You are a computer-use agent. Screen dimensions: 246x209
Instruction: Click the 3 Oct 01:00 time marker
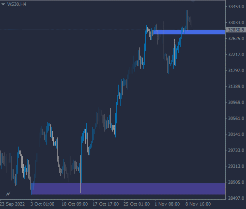(x=43, y=204)
